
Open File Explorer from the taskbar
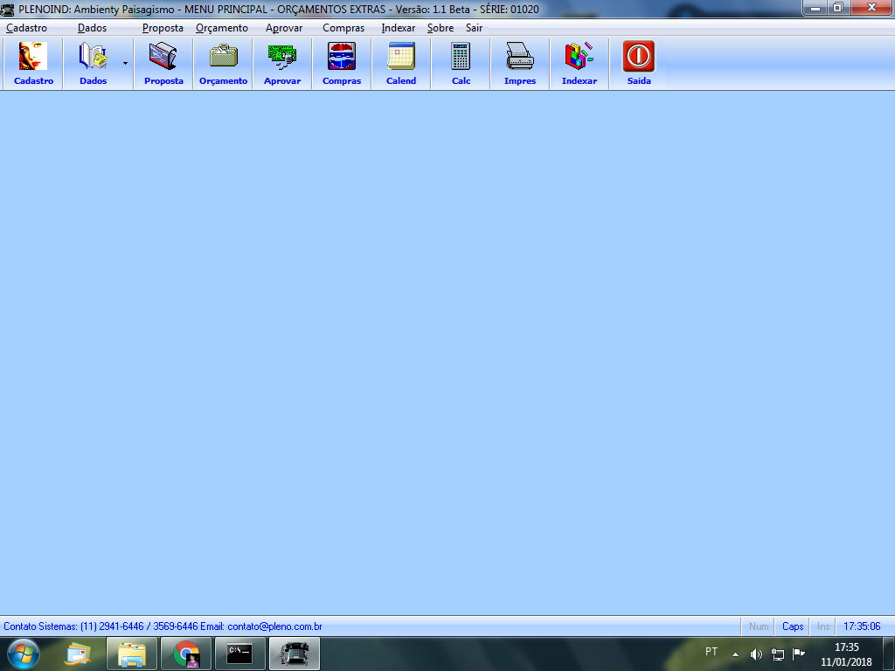point(132,654)
